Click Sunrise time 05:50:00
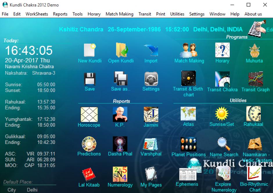The height and width of the screenshot is (193, 273). click(x=46, y=84)
